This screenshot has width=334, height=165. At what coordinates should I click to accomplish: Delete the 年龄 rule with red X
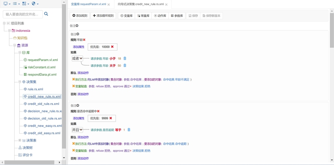coord(84,40)
